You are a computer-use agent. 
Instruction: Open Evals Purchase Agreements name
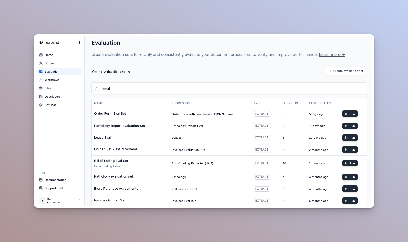[x=116, y=189]
